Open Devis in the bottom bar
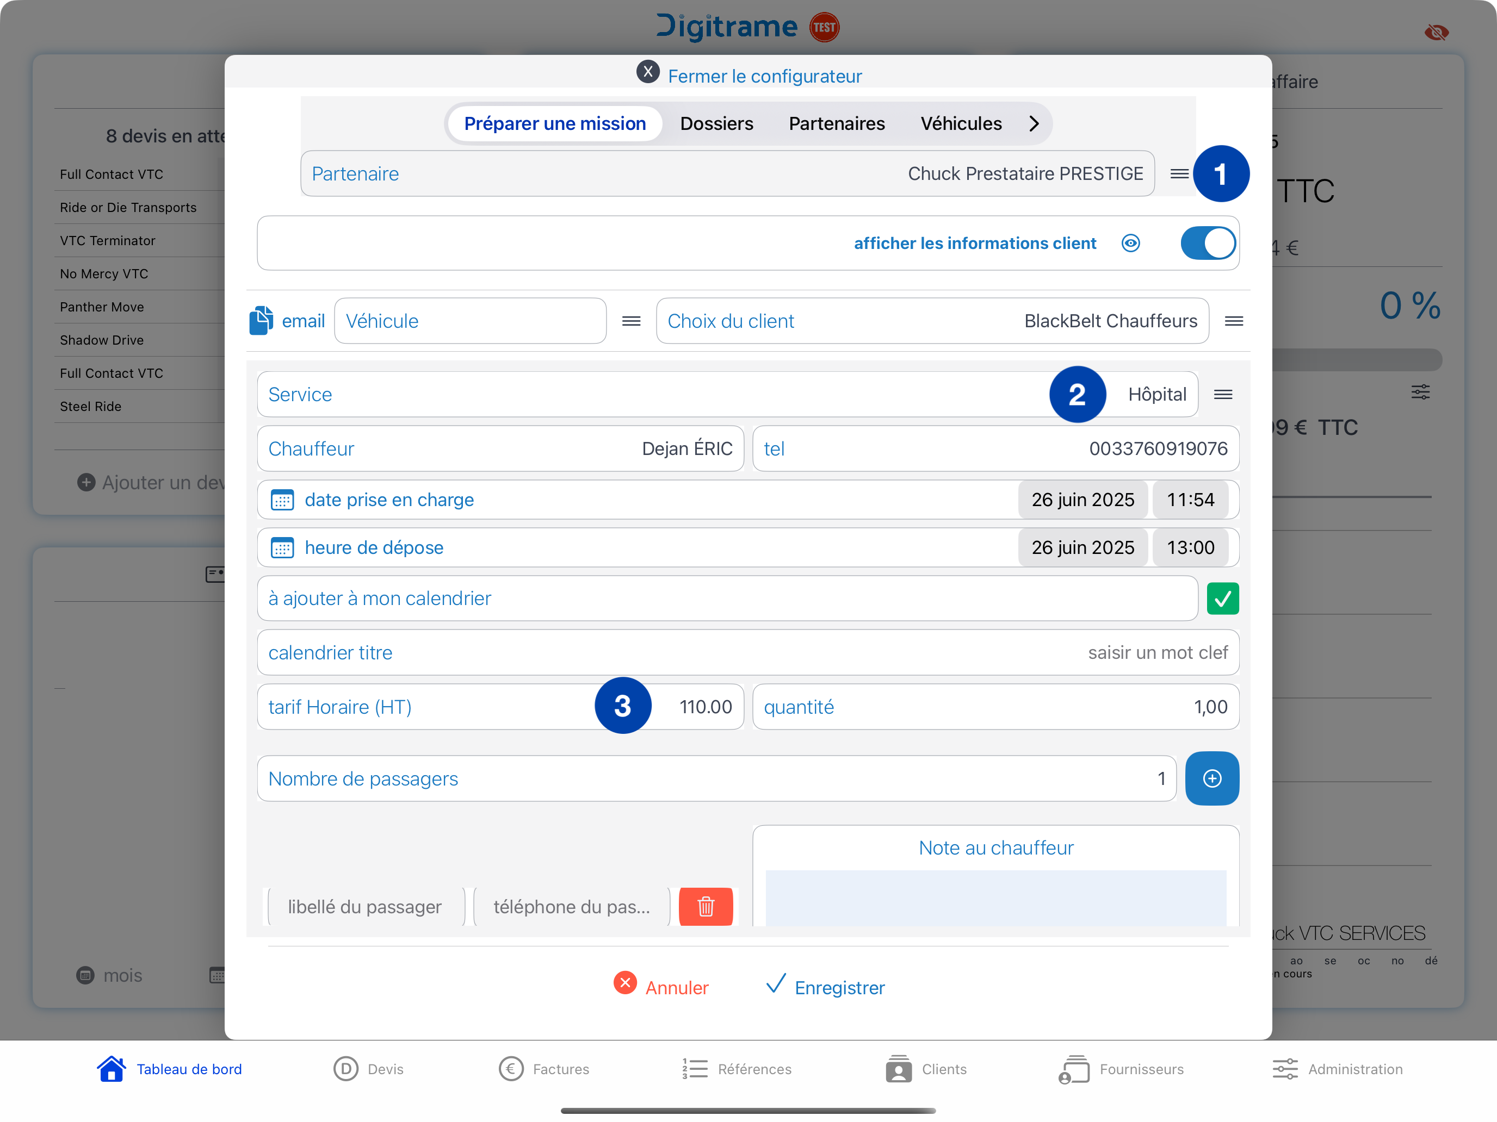 368,1069
